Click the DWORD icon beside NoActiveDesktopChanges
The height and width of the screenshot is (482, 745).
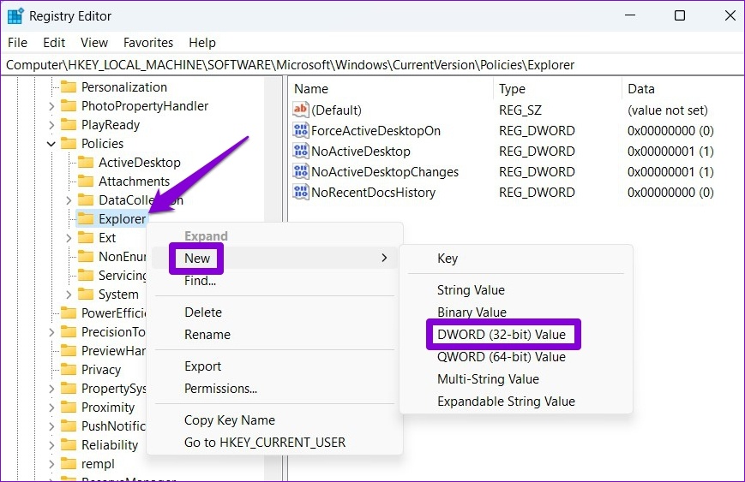300,172
